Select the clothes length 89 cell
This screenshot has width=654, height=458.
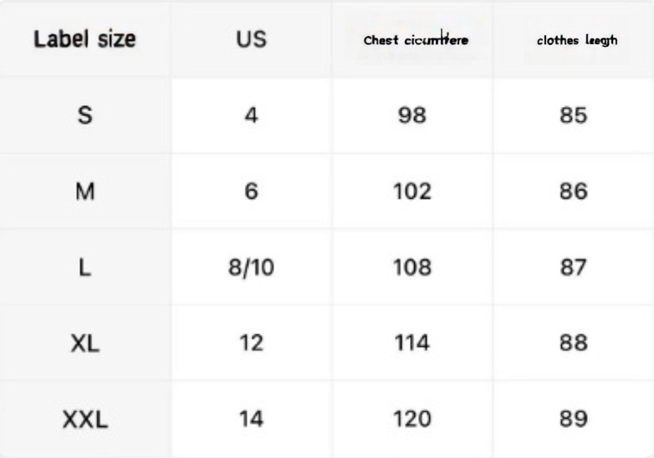point(573,419)
